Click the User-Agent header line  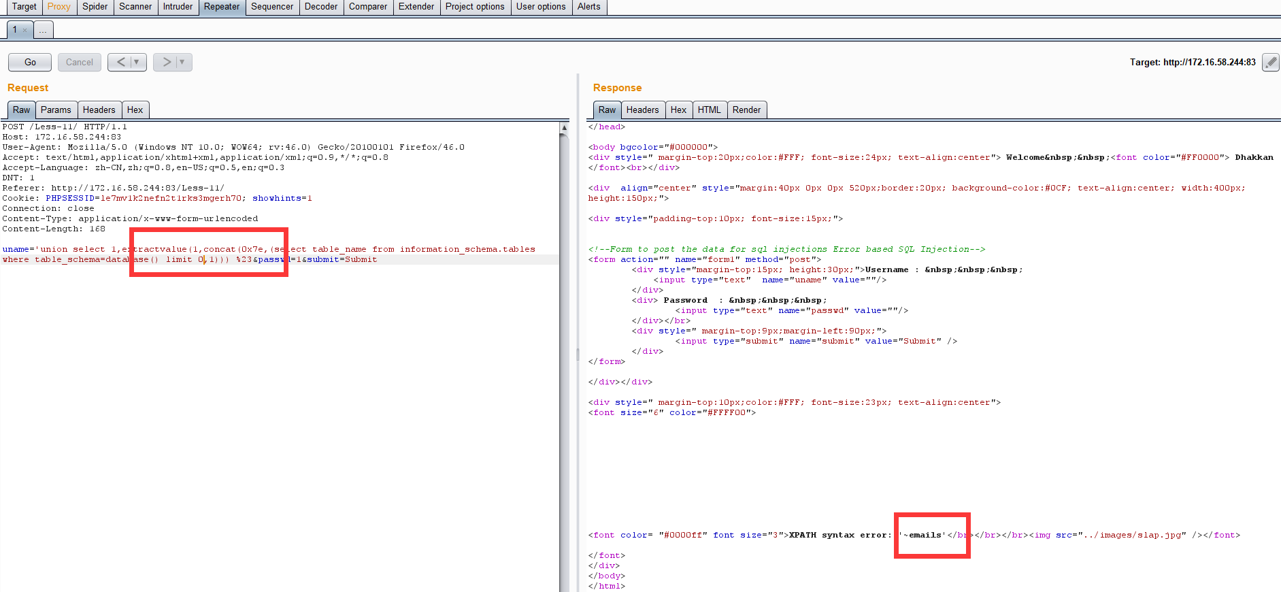(x=233, y=147)
